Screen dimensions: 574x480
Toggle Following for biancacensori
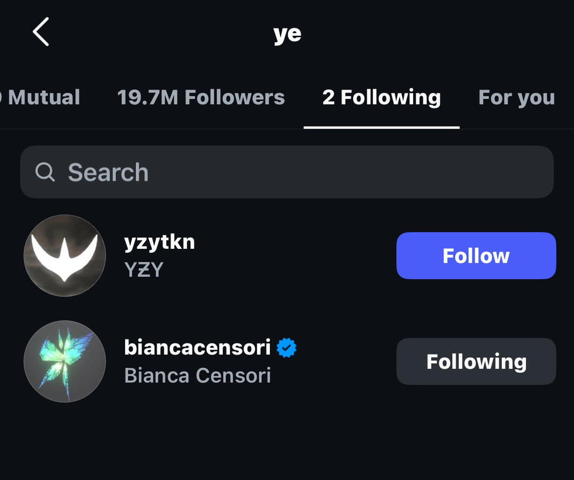coord(476,361)
